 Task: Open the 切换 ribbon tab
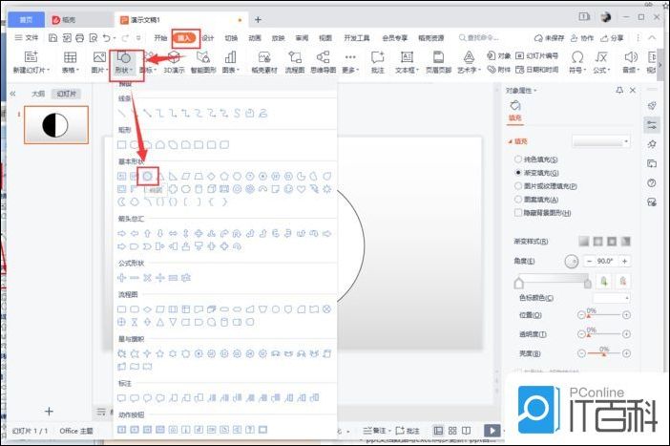tap(231, 38)
